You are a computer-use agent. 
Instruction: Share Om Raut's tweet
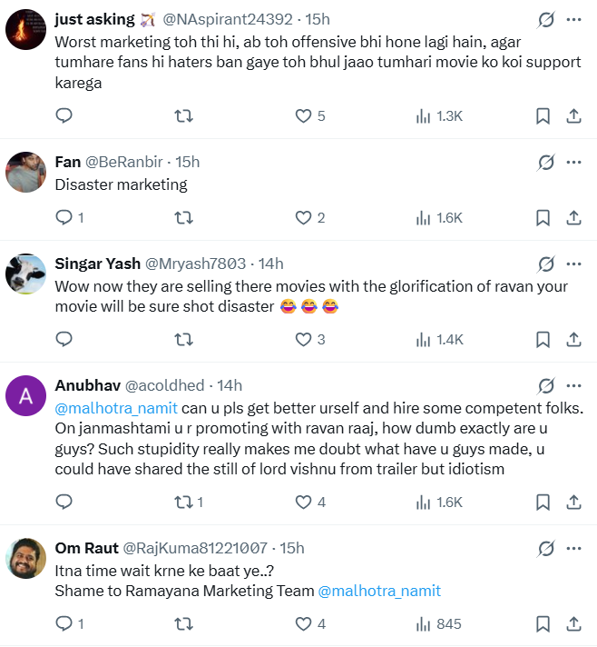pos(573,624)
